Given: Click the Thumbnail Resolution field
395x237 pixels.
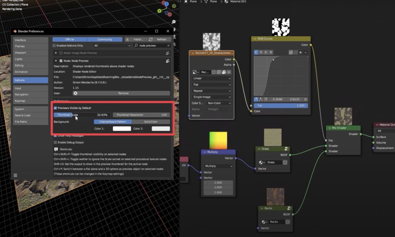Looking at the screenshot, I should 141,115.
